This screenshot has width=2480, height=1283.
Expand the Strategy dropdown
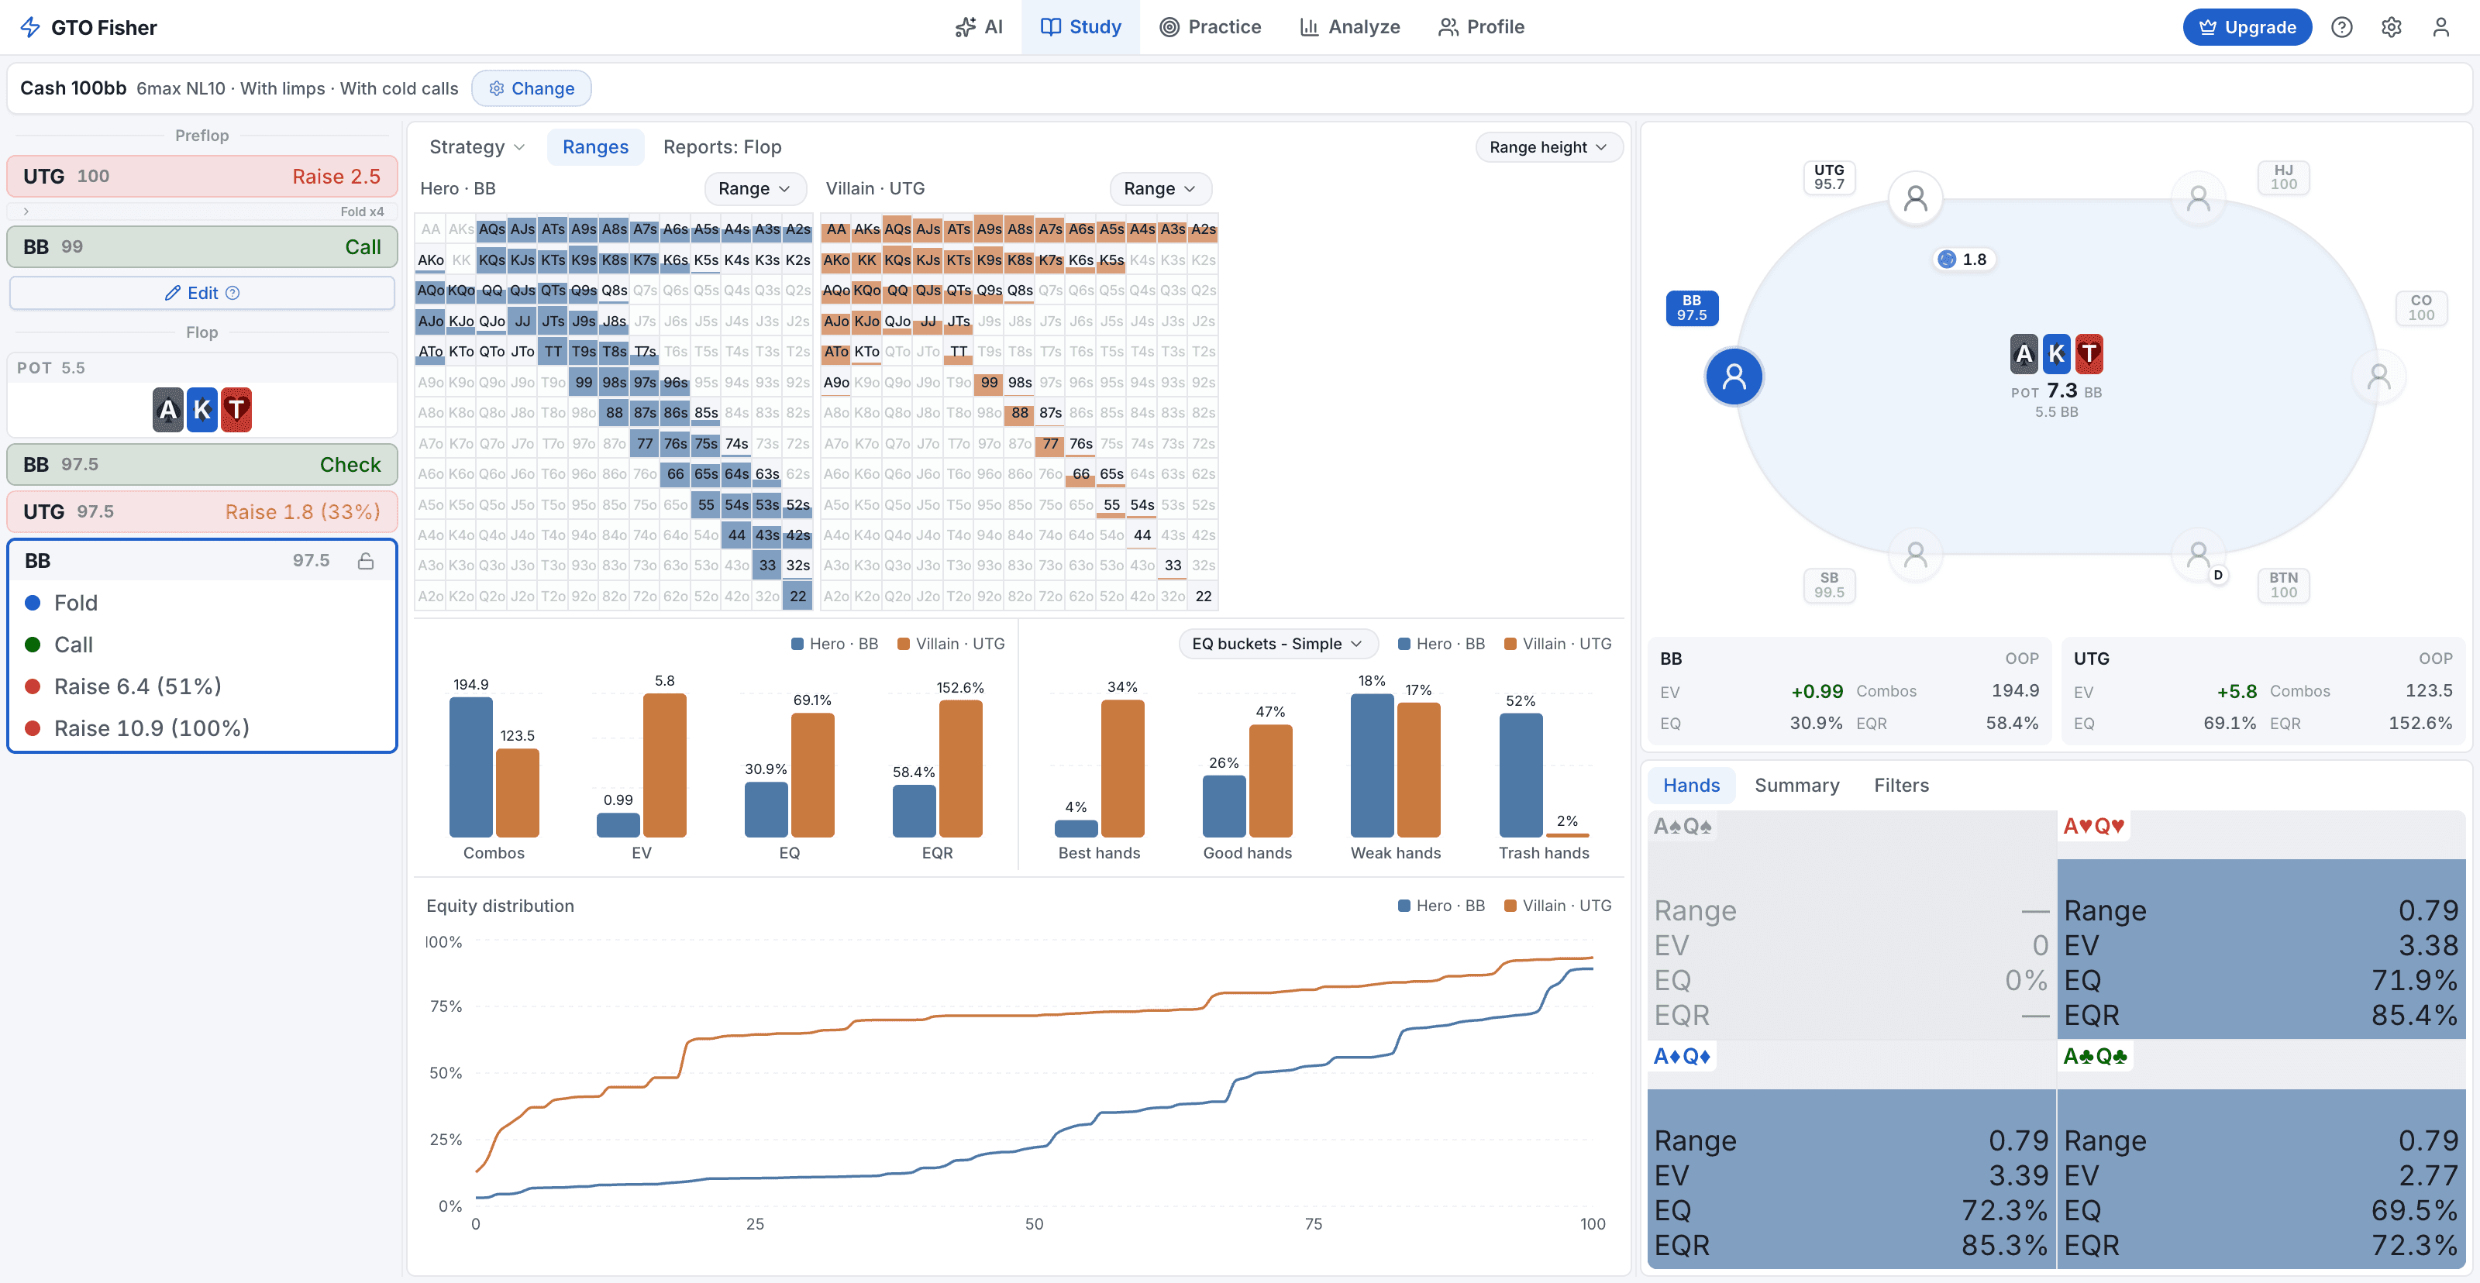point(477,147)
